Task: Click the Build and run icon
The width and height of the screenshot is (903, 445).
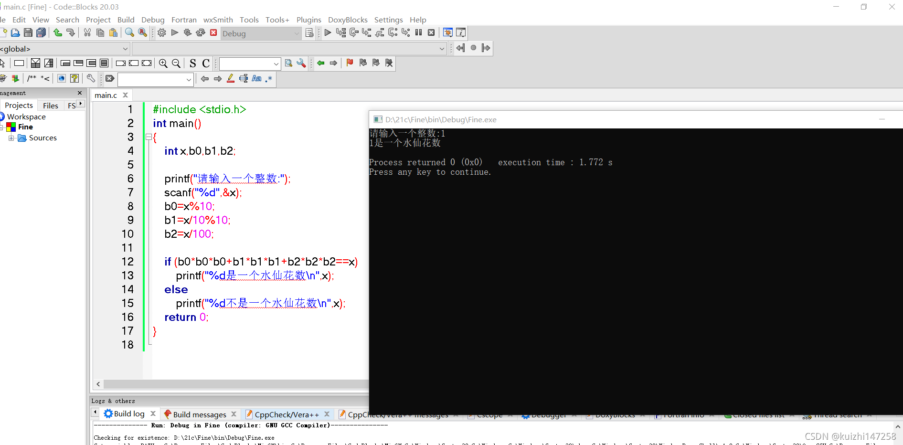Action: click(x=188, y=32)
